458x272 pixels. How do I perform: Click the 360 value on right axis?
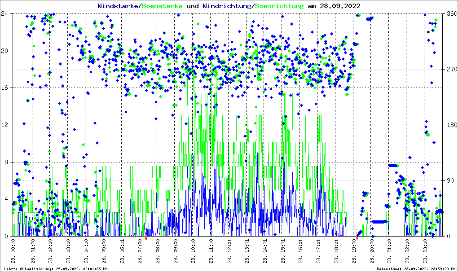[451, 13]
